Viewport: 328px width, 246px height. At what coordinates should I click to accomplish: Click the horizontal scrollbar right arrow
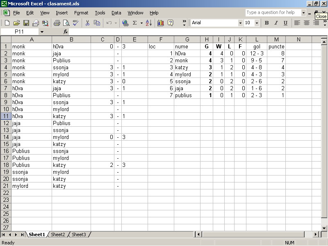pyautogui.click(x=316, y=235)
